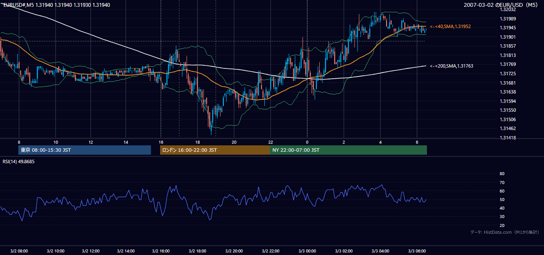Screen dimensions: 544x255
Task: Click hour marker 8 under the price chart
Action: [19, 142]
